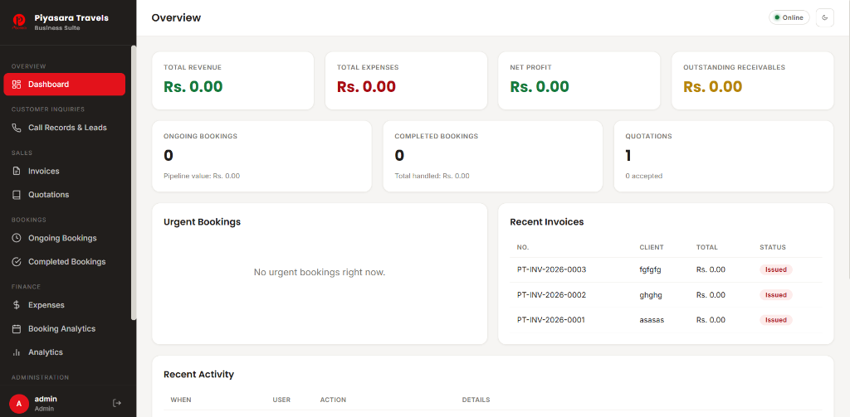This screenshot has height=417, width=850.
Task: Click the Completed Bookings checkmark icon
Action: 17,262
